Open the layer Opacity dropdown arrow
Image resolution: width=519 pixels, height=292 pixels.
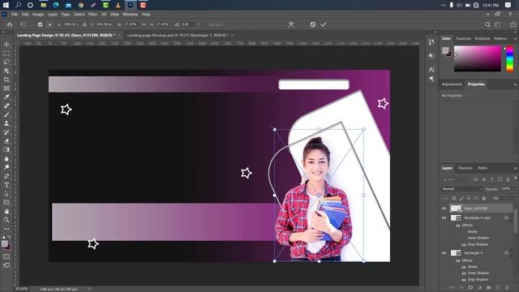[x=514, y=189]
